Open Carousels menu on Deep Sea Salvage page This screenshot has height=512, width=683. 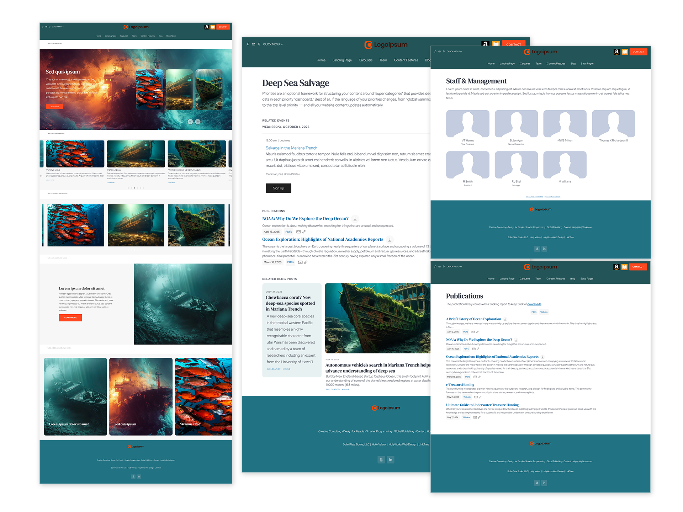point(365,60)
